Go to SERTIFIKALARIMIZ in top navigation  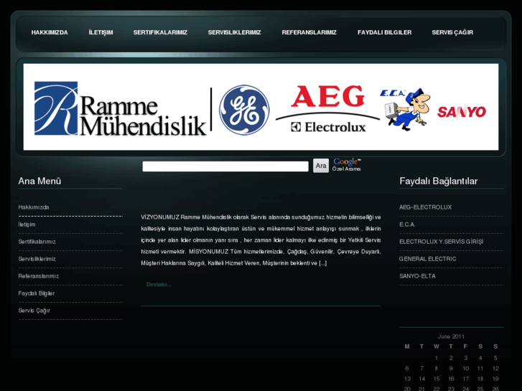coord(160,32)
